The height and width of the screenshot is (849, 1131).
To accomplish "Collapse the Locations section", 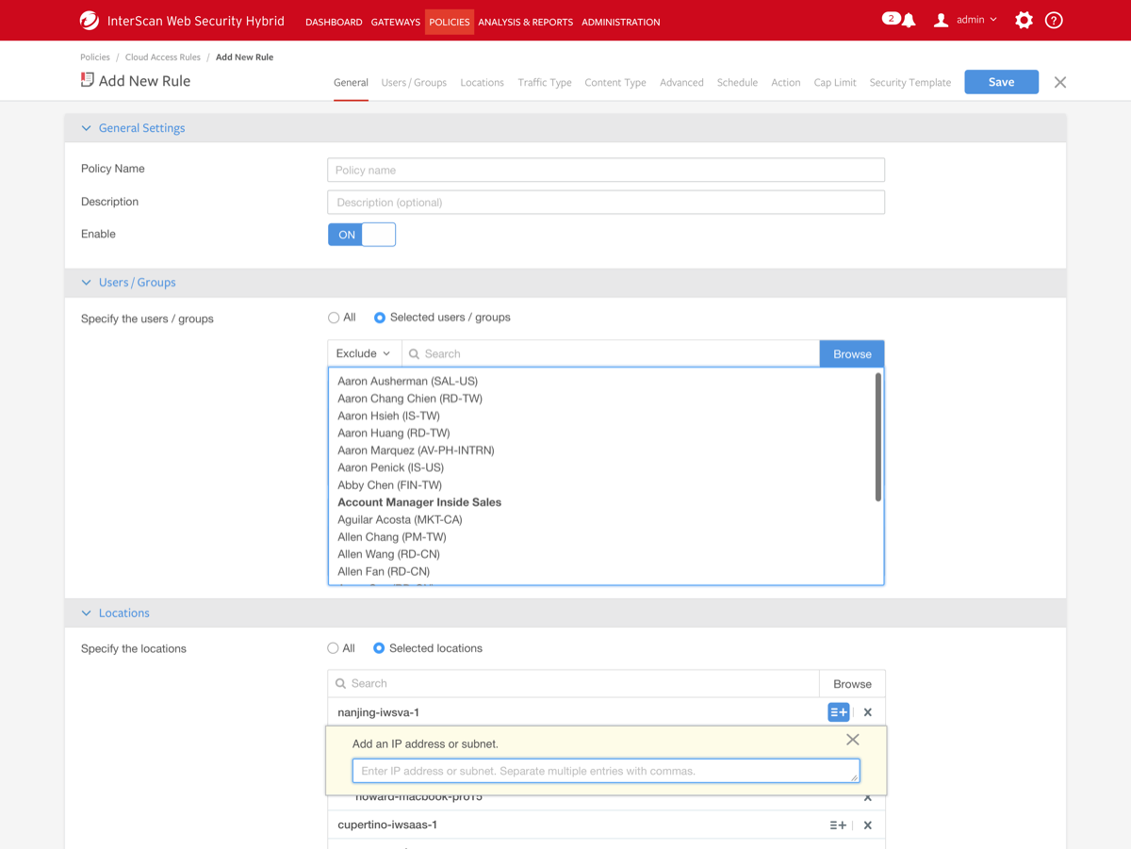I will point(87,613).
